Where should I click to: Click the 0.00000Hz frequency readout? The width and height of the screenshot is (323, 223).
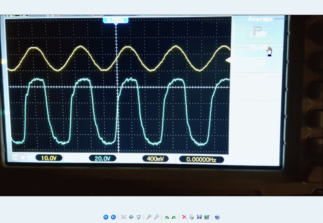[x=201, y=160]
